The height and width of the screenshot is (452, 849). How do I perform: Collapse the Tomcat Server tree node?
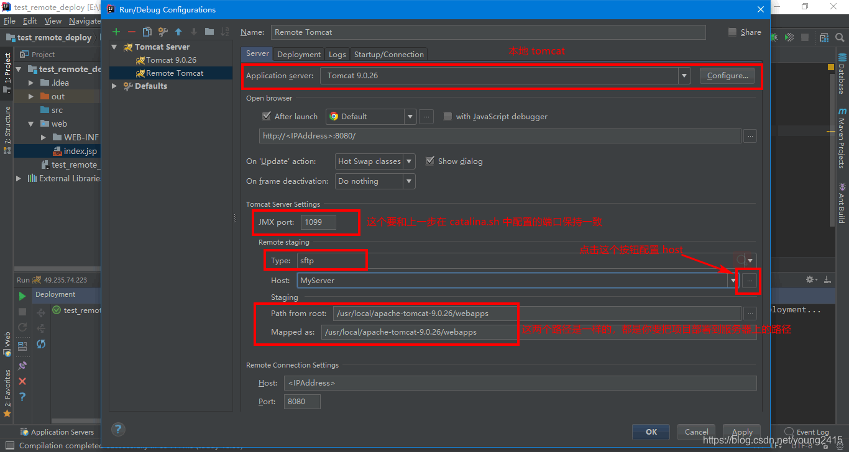tap(114, 47)
